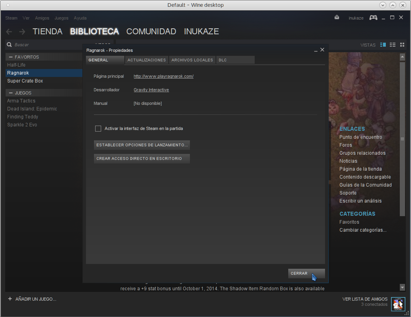The image size is (411, 317).
Task: Open Grupos relacionados link
Action: [x=363, y=153]
